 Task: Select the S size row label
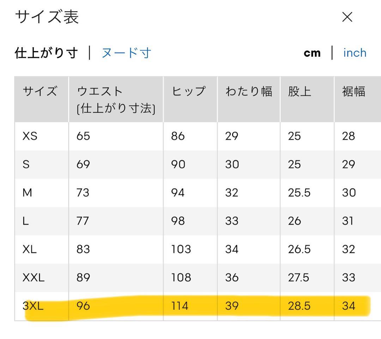click(x=26, y=165)
